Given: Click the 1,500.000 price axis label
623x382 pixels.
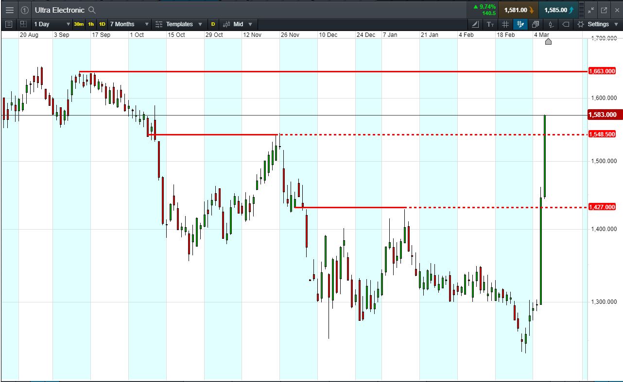Looking at the screenshot, I should click(604, 161).
